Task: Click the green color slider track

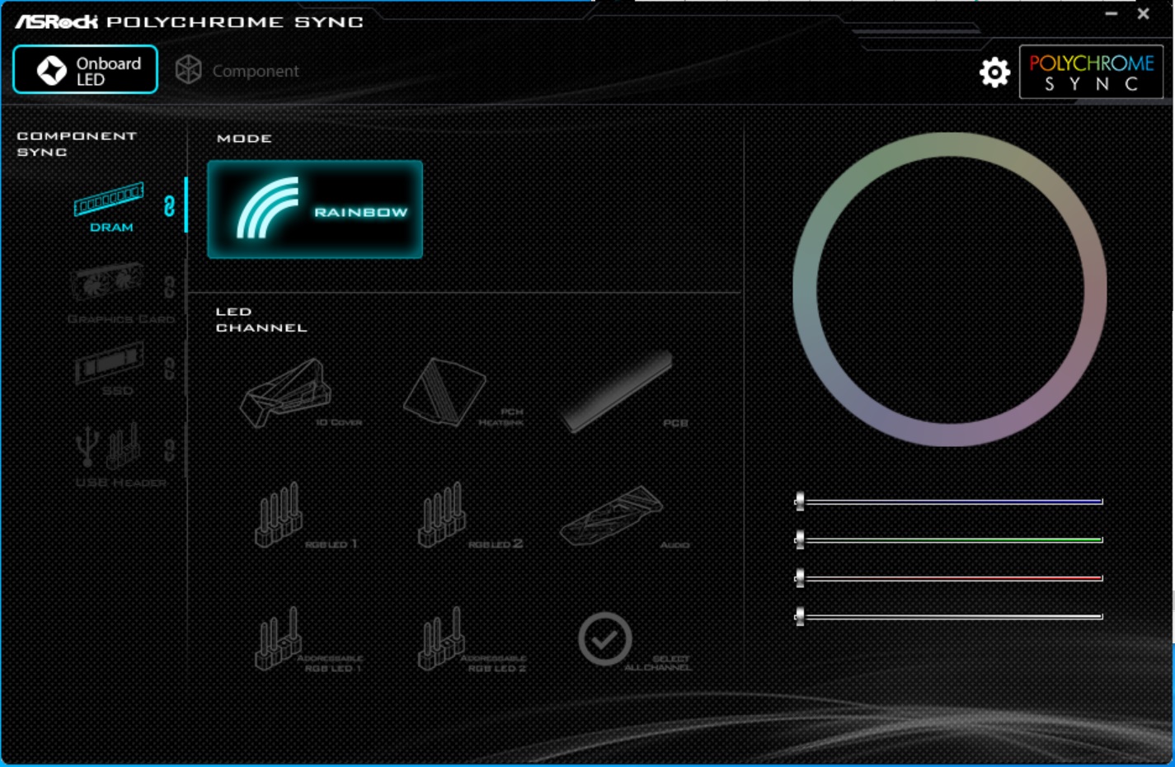Action: (950, 539)
